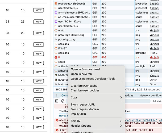Click the red error icon beside request P
Screen dimensions: 162x133
pyautogui.click(x=56, y=57)
